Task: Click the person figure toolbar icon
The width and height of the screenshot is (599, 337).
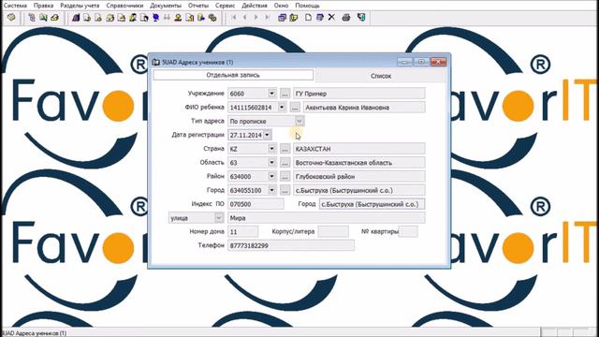Action: (x=178, y=18)
